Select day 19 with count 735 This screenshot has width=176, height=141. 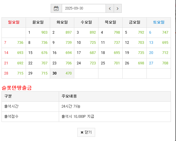[135, 53]
